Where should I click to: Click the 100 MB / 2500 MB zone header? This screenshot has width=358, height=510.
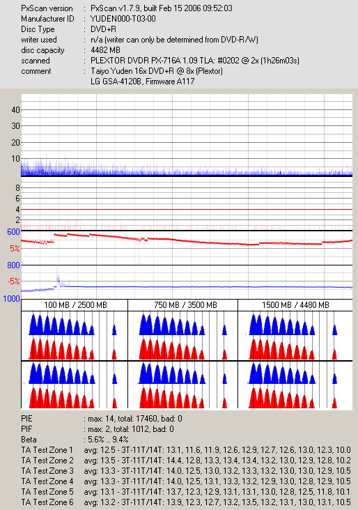(75, 305)
